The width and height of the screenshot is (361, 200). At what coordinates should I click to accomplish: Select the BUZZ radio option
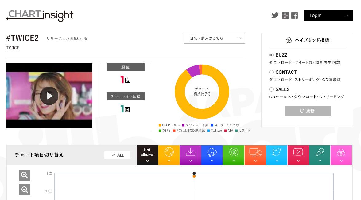click(271, 55)
